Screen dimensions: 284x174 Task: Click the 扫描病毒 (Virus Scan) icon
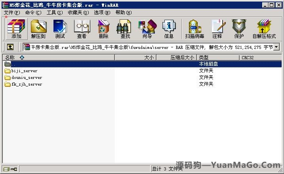point(195,29)
